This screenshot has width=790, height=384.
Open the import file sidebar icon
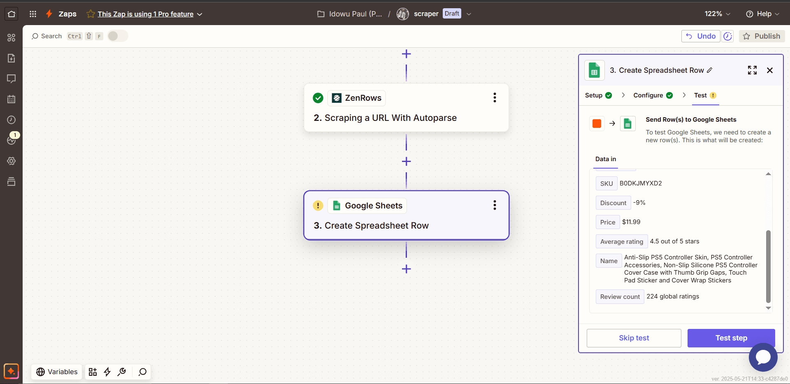[12, 58]
